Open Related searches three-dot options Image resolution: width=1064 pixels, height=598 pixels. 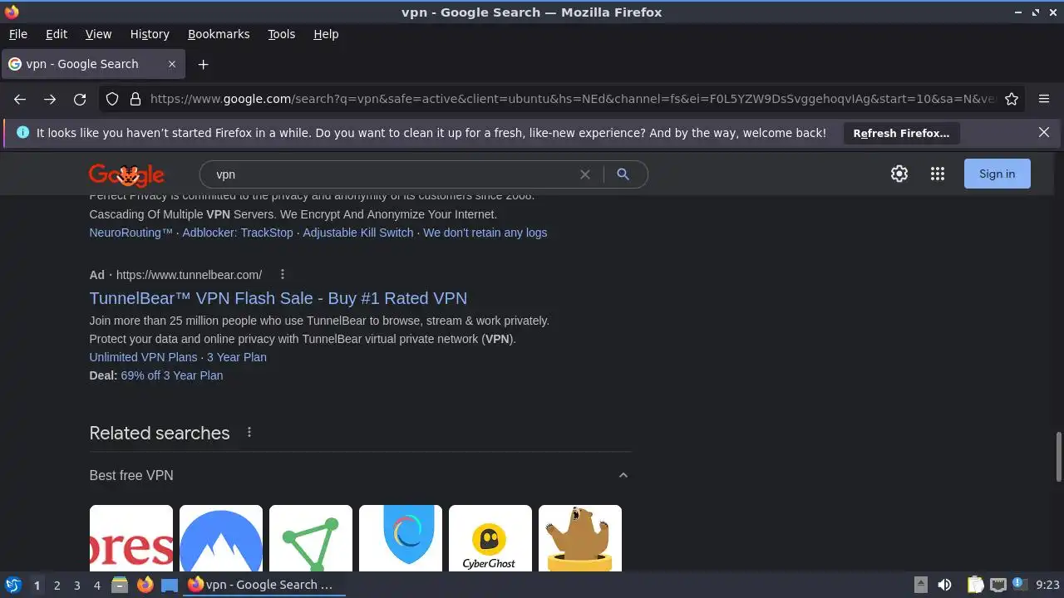click(249, 432)
